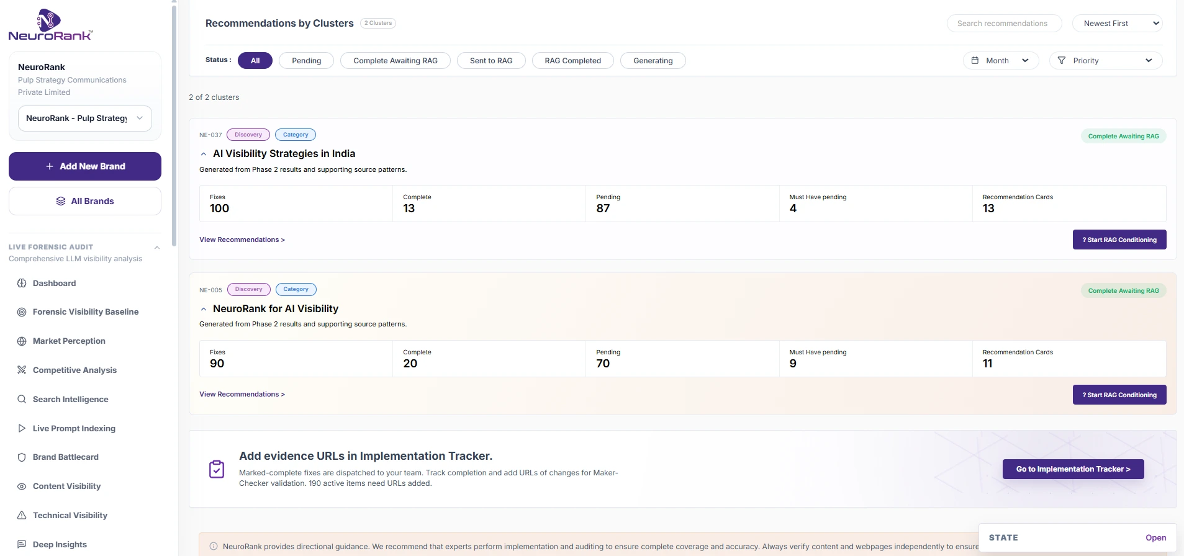Click the Complete Awaiting RAG badge on NE-037

coord(1124,136)
